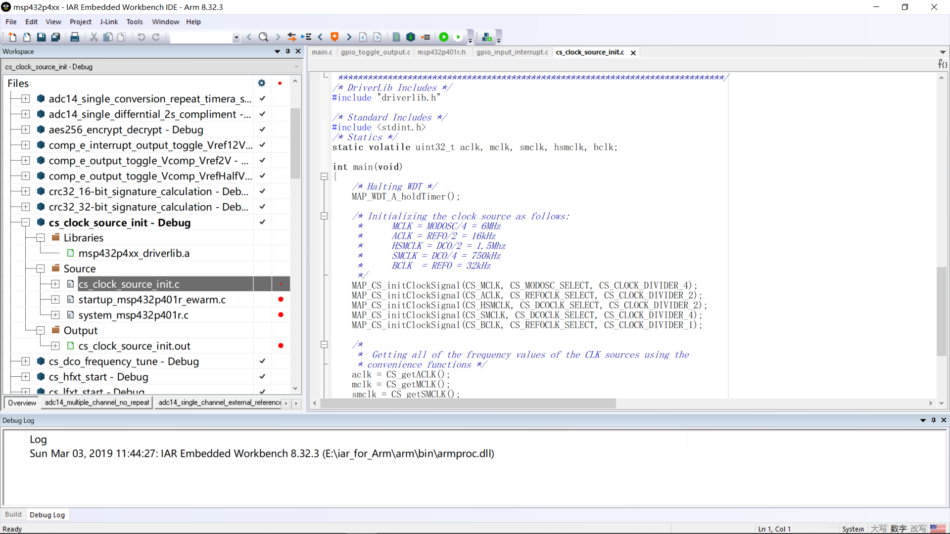
Task: Select msp432p4xx_driverlib.a in the tree
Action: point(134,253)
